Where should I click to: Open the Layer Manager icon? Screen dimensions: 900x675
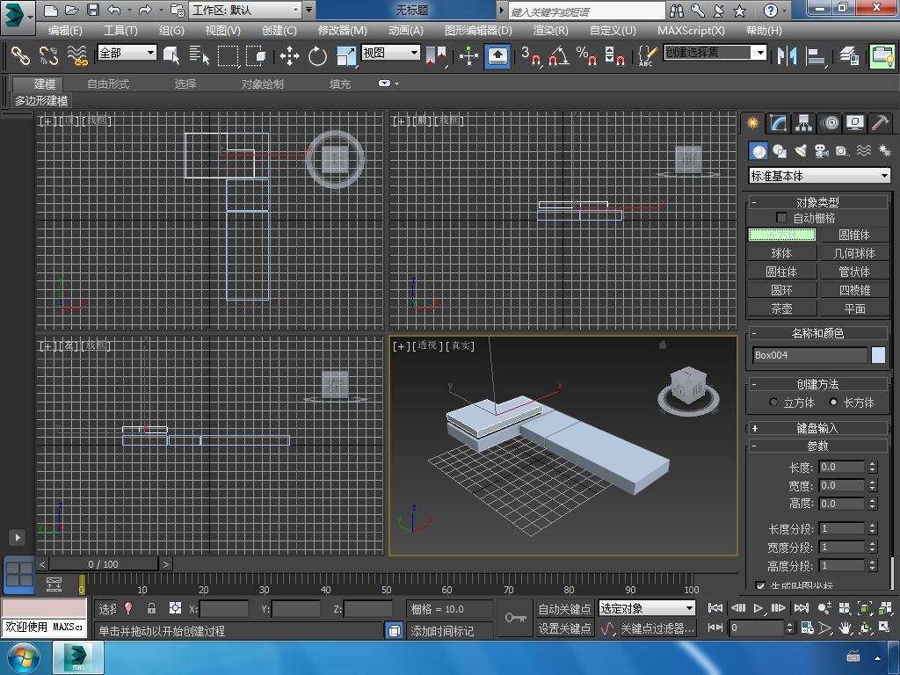click(x=849, y=55)
